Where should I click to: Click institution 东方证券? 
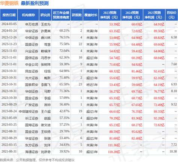point(32,145)
